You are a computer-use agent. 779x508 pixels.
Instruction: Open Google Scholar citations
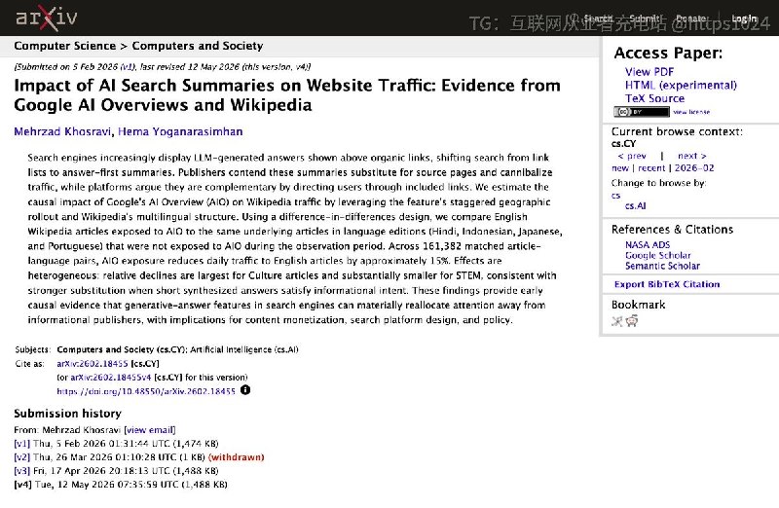(658, 255)
